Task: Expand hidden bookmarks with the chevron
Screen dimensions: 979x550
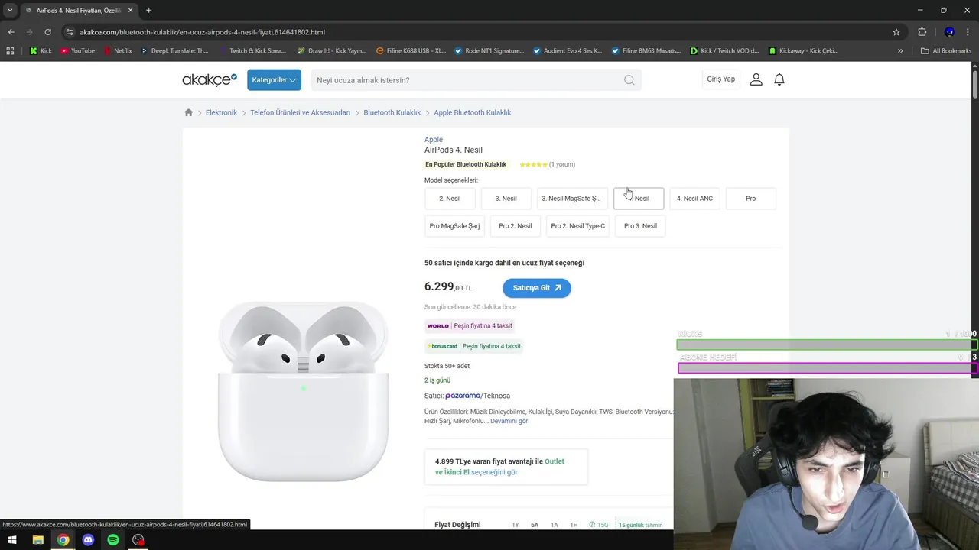Action: click(900, 51)
